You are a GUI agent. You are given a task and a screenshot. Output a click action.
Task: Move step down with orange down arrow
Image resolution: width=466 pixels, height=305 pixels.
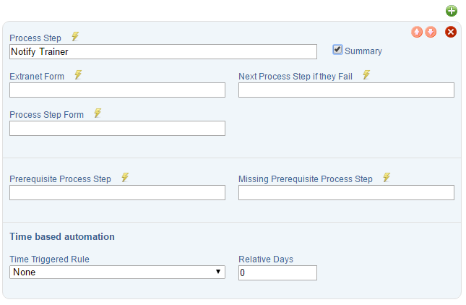tap(431, 32)
